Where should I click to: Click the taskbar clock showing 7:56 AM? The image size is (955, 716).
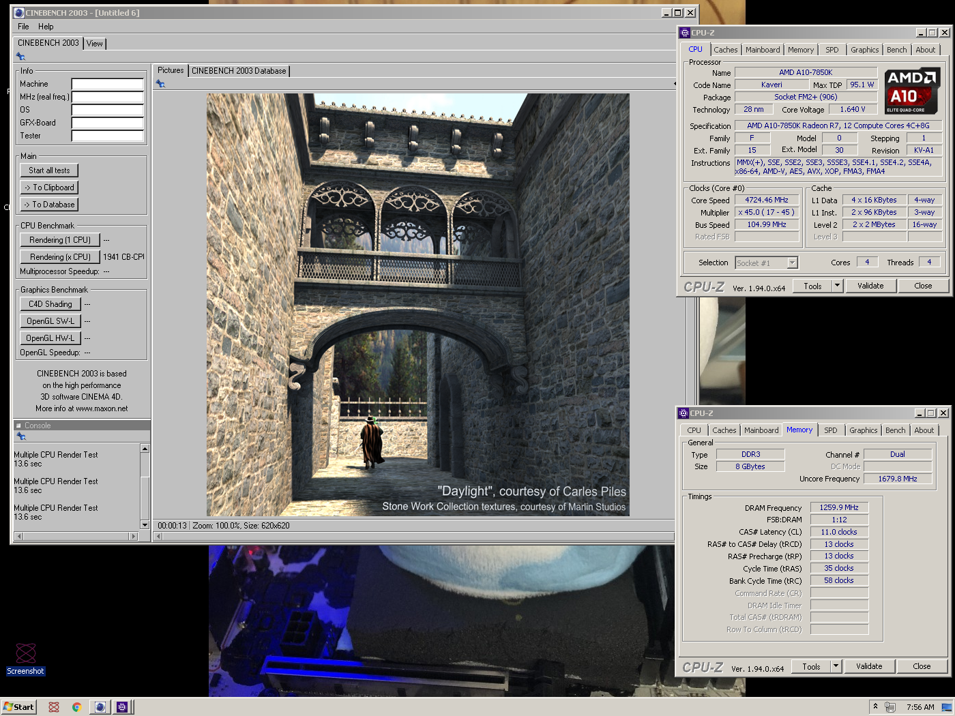point(920,707)
